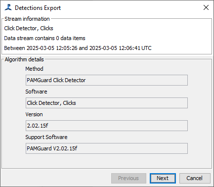
Task: Click the Cancel button
Action: click(195, 178)
